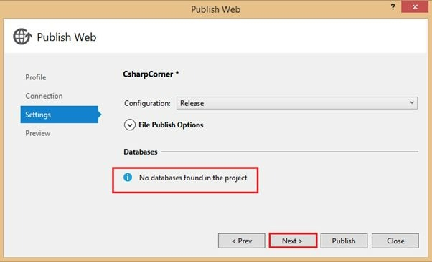Image resolution: width=432 pixels, height=262 pixels.
Task: Click the No databases found message
Action: 193,178
